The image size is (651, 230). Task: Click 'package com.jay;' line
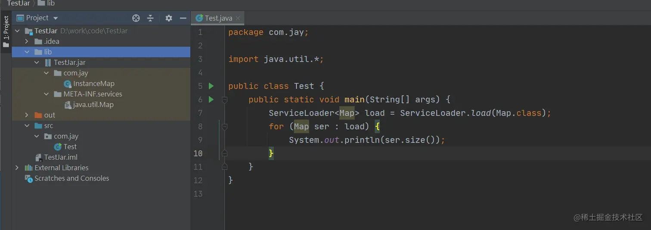[269, 32]
